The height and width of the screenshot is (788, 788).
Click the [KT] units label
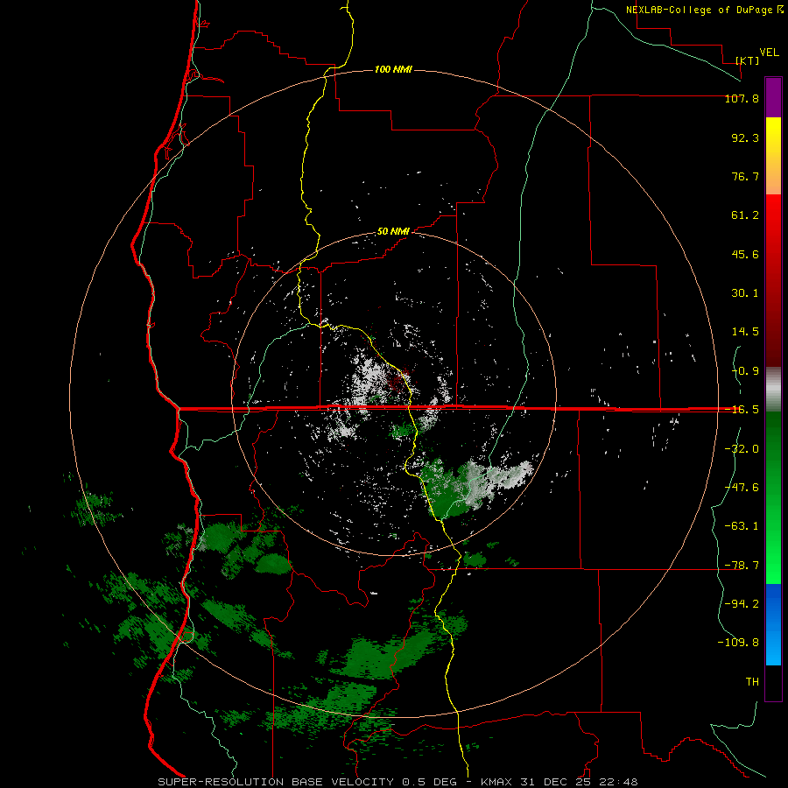748,60
